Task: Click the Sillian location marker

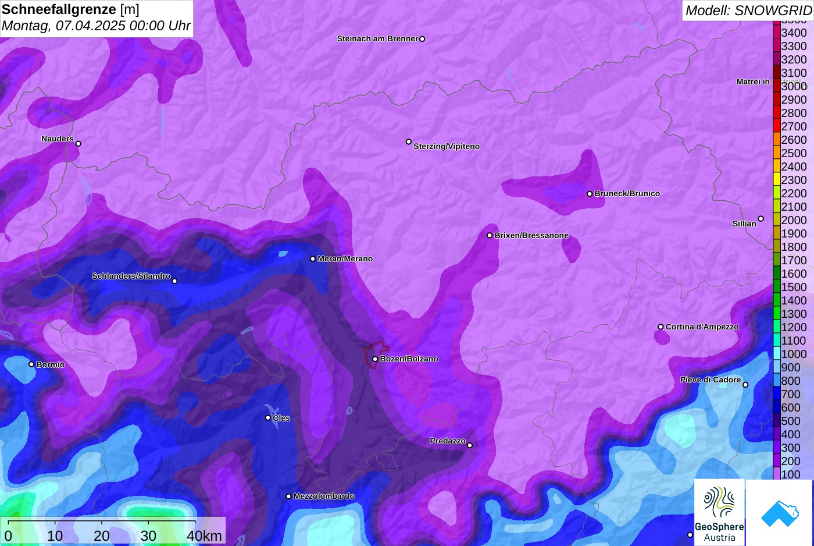Action: coord(761,219)
